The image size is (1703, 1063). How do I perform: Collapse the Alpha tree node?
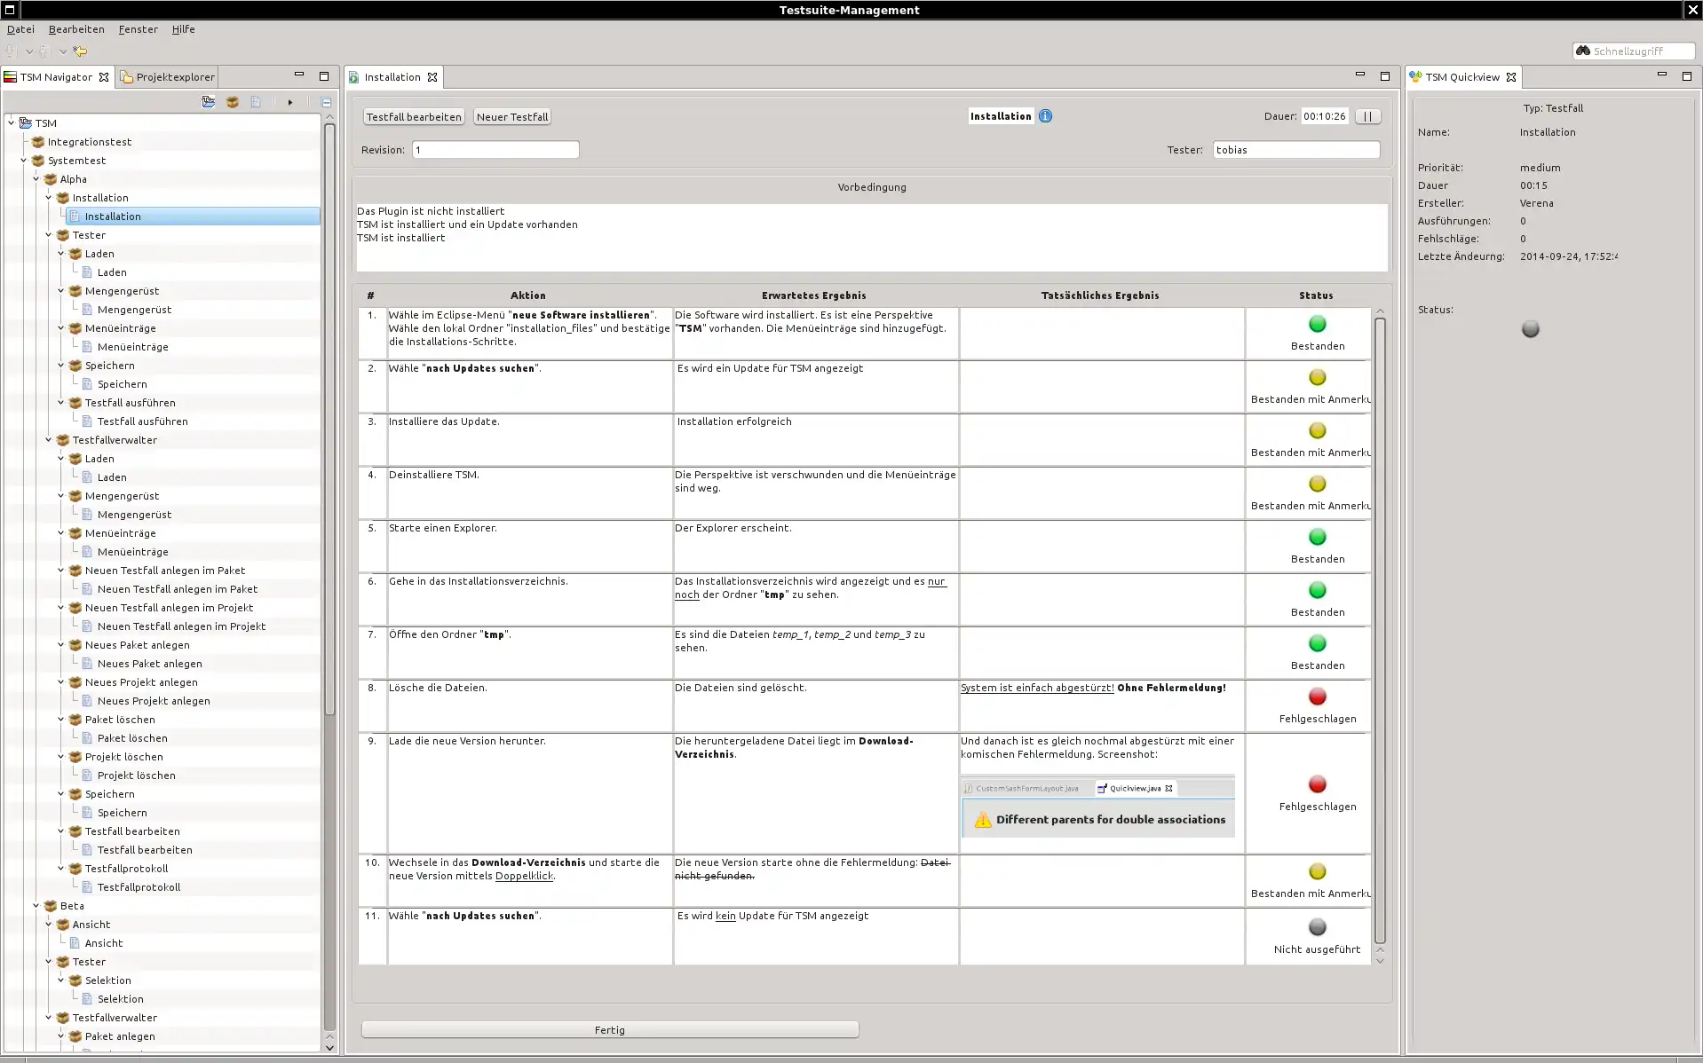pos(36,179)
